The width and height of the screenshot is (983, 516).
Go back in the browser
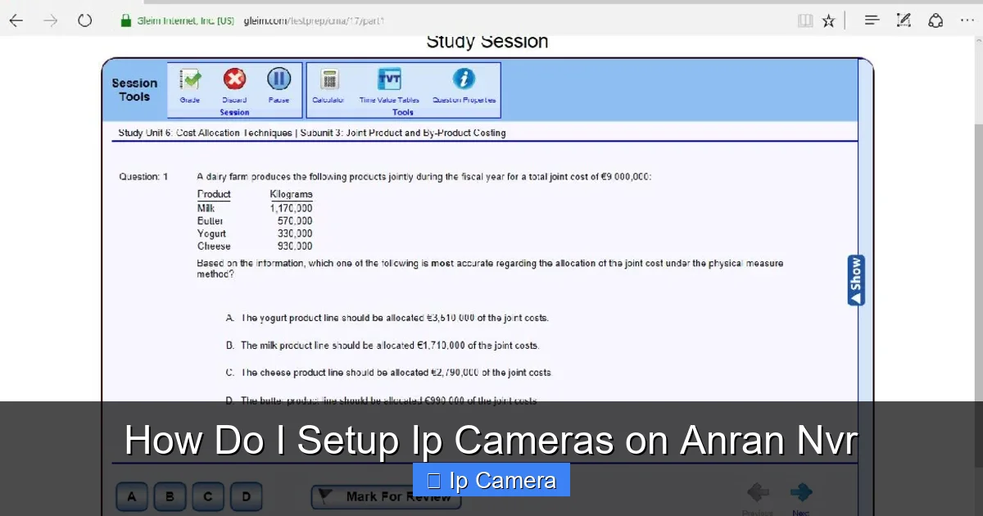coord(16,20)
